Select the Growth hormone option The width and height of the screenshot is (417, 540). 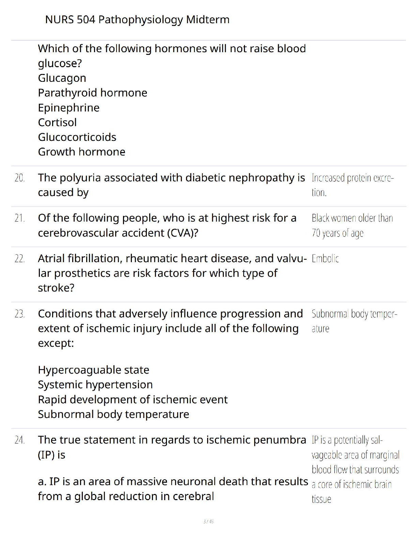(x=81, y=152)
